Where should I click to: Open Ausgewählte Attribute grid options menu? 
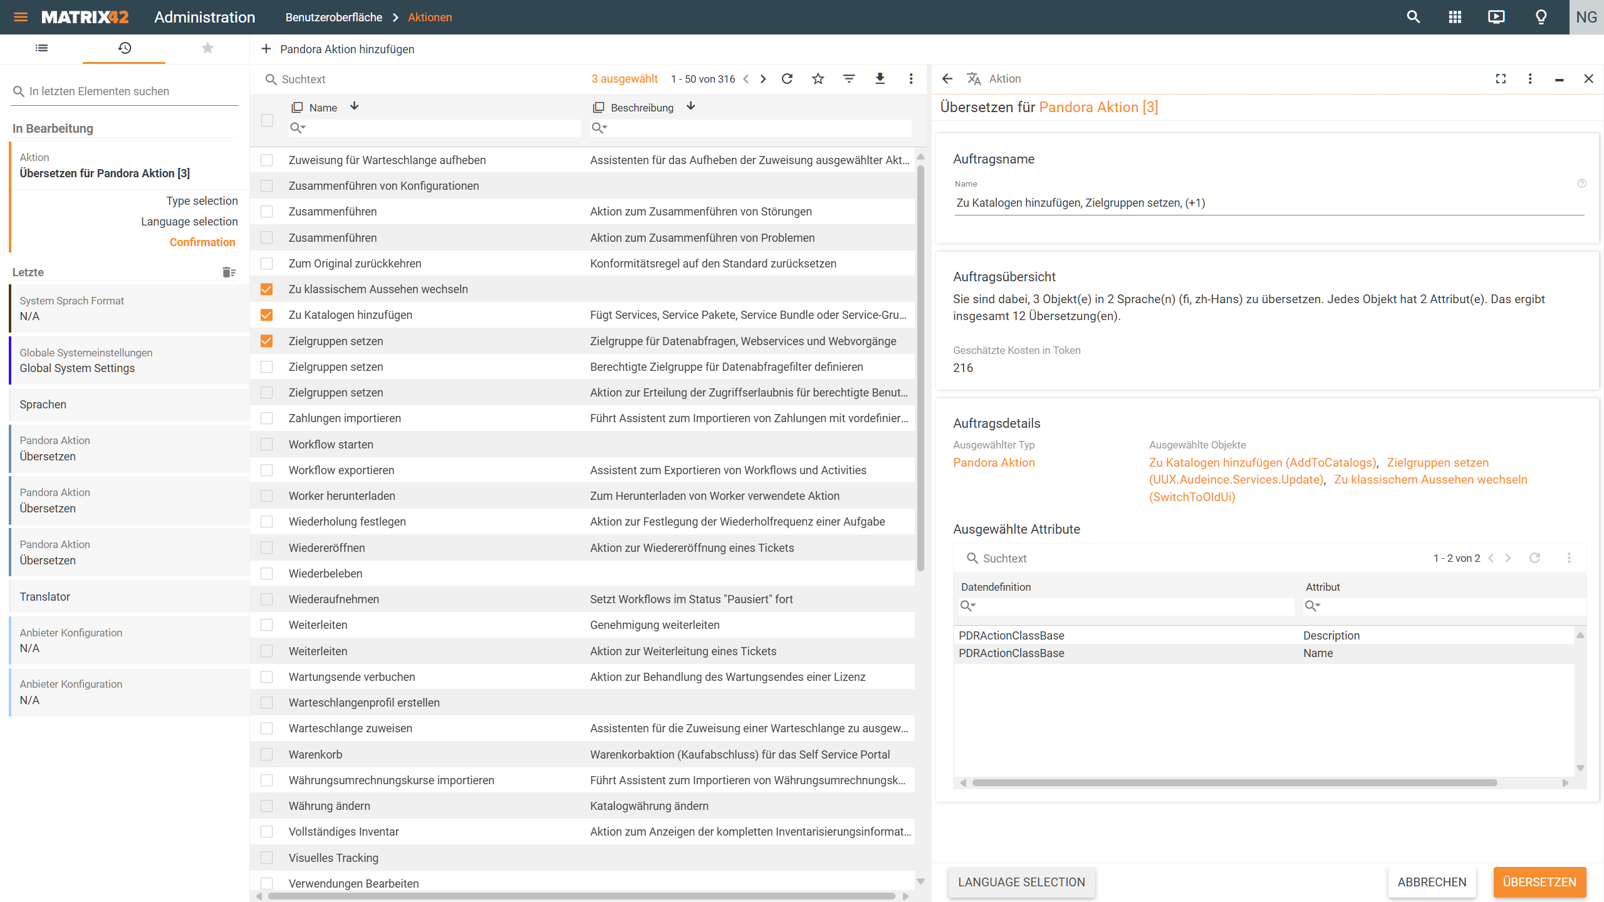(1569, 557)
